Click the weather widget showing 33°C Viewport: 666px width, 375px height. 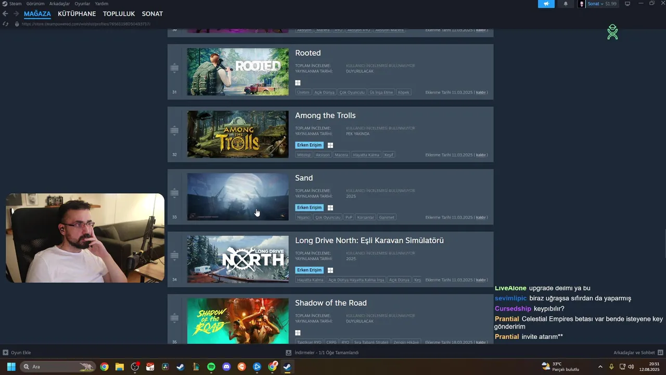coord(560,367)
